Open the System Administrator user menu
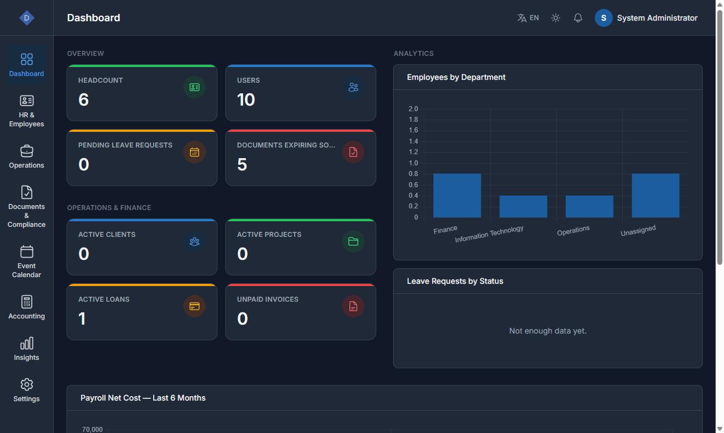The height and width of the screenshot is (433, 724). [x=646, y=18]
